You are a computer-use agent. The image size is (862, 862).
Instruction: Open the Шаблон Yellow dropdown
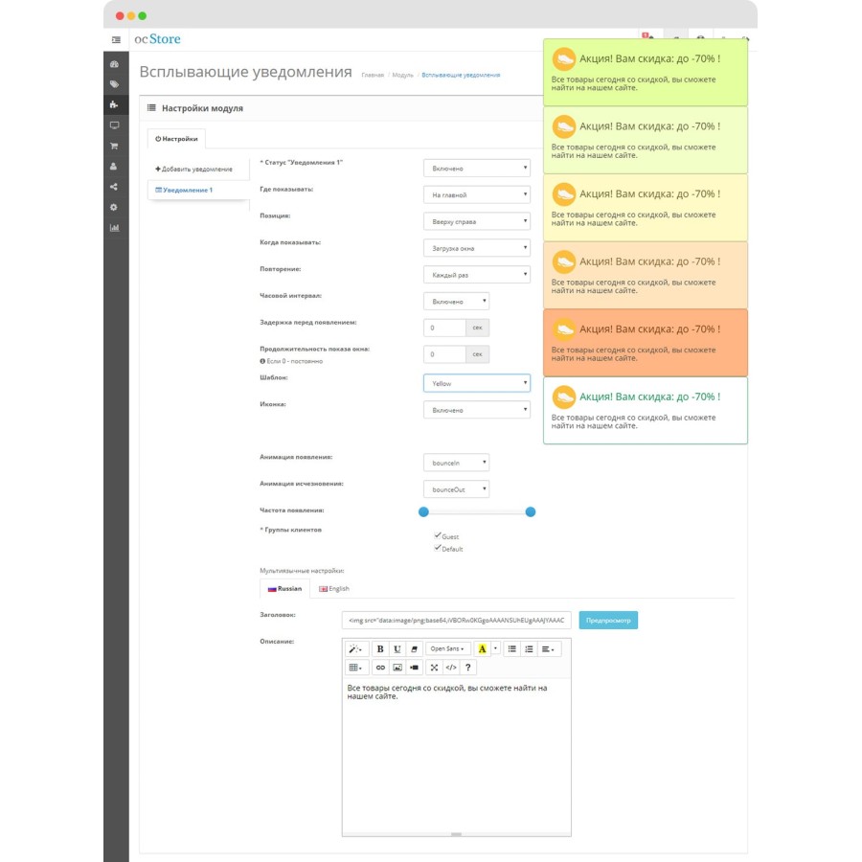click(477, 383)
